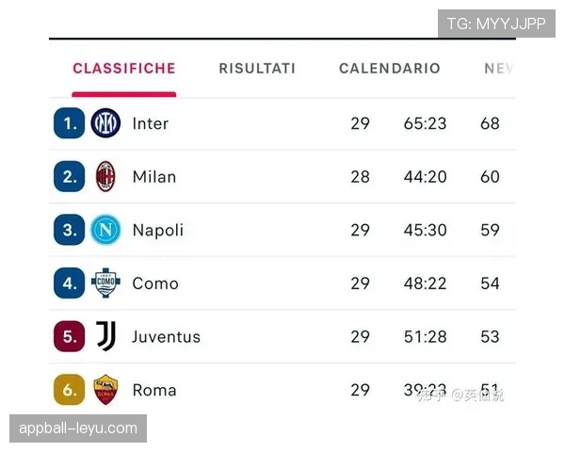Click the rank 1 position badge
The image size is (565, 452).
click(70, 123)
